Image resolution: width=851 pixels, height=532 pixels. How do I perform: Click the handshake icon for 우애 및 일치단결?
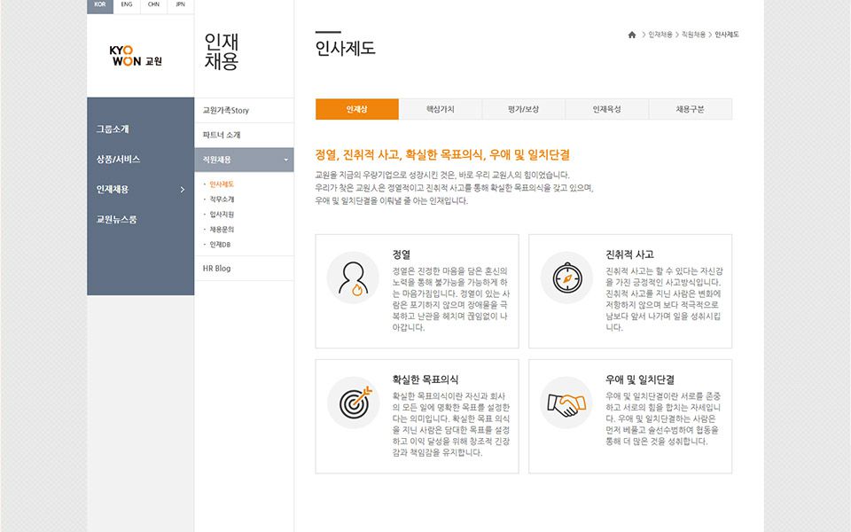pos(566,403)
